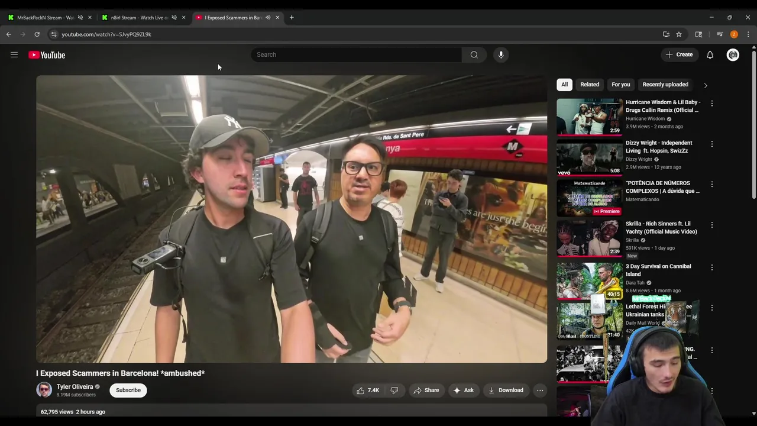757x426 pixels.
Task: Open the Ask AI sparkle button
Action: (463, 390)
